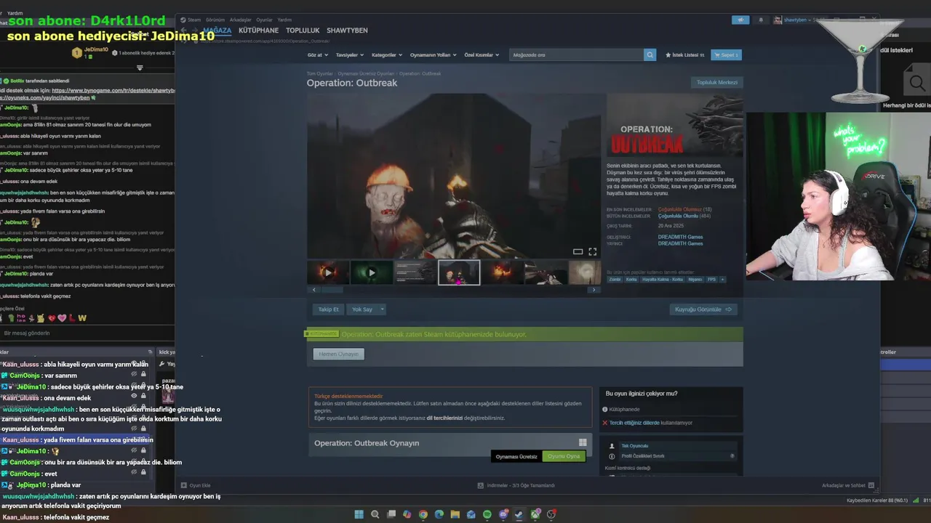Open Spotify from taskbar
Viewport: 931px width, 523px height.
pos(487,514)
